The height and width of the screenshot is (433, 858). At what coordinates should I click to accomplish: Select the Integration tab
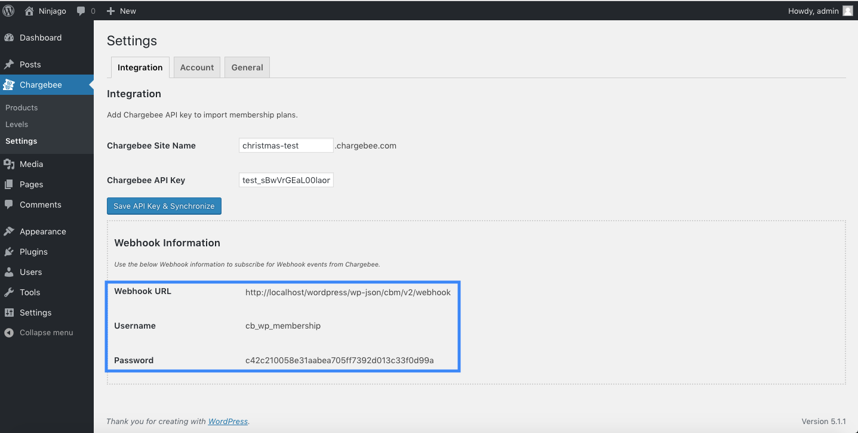click(x=140, y=67)
